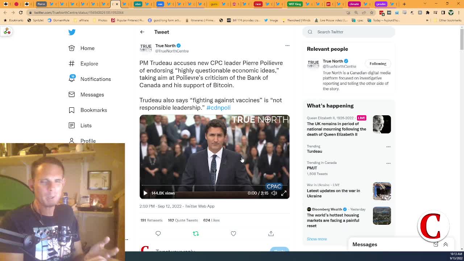Like the tweet with heart icon

coord(233,233)
